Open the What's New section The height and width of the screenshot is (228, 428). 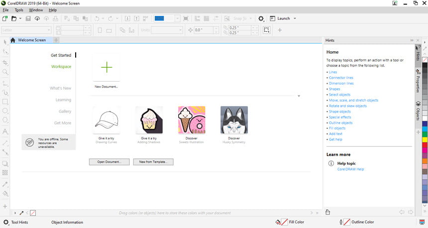click(60, 88)
